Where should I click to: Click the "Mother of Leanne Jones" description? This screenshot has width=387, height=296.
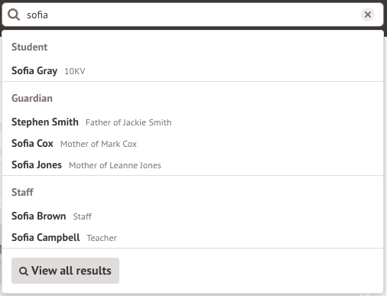pos(115,165)
